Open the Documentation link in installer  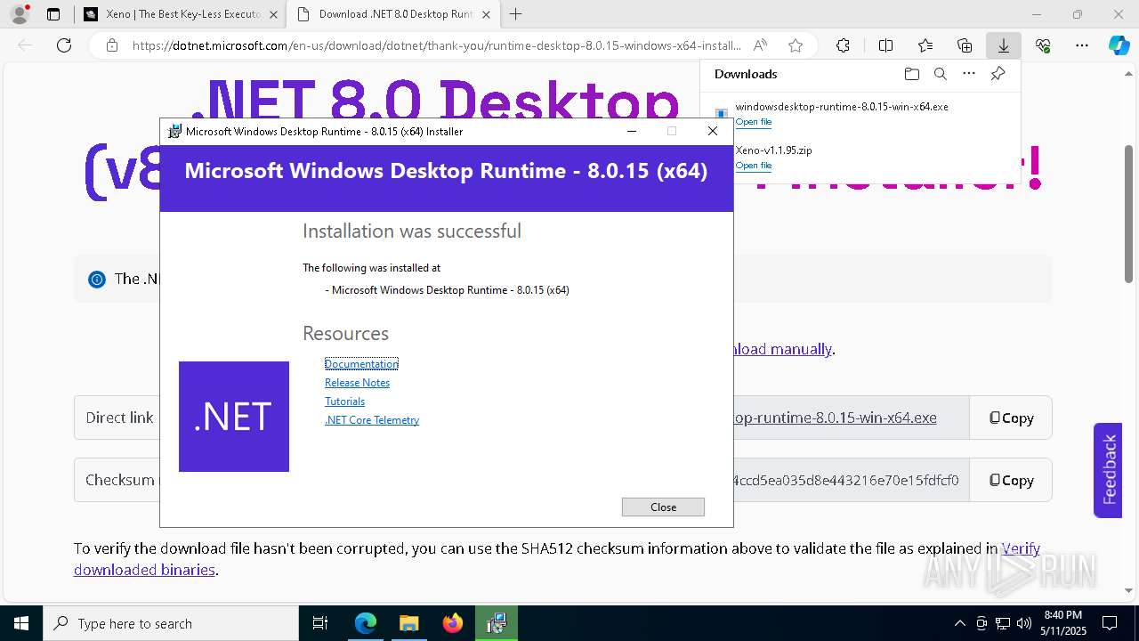point(361,364)
